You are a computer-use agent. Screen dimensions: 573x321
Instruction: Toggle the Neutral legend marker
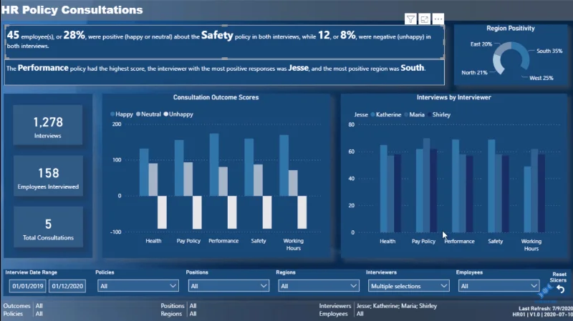tap(138, 114)
